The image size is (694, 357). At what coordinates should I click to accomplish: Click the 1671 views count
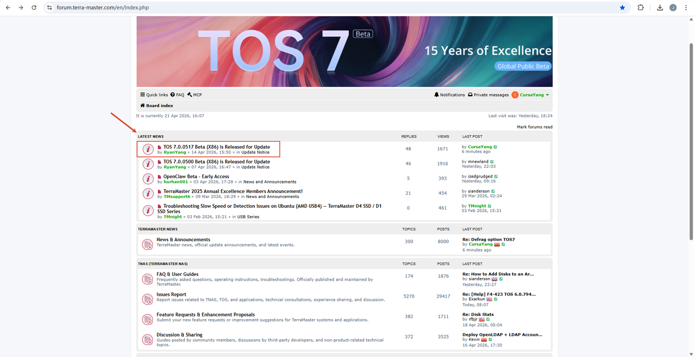[442, 149]
